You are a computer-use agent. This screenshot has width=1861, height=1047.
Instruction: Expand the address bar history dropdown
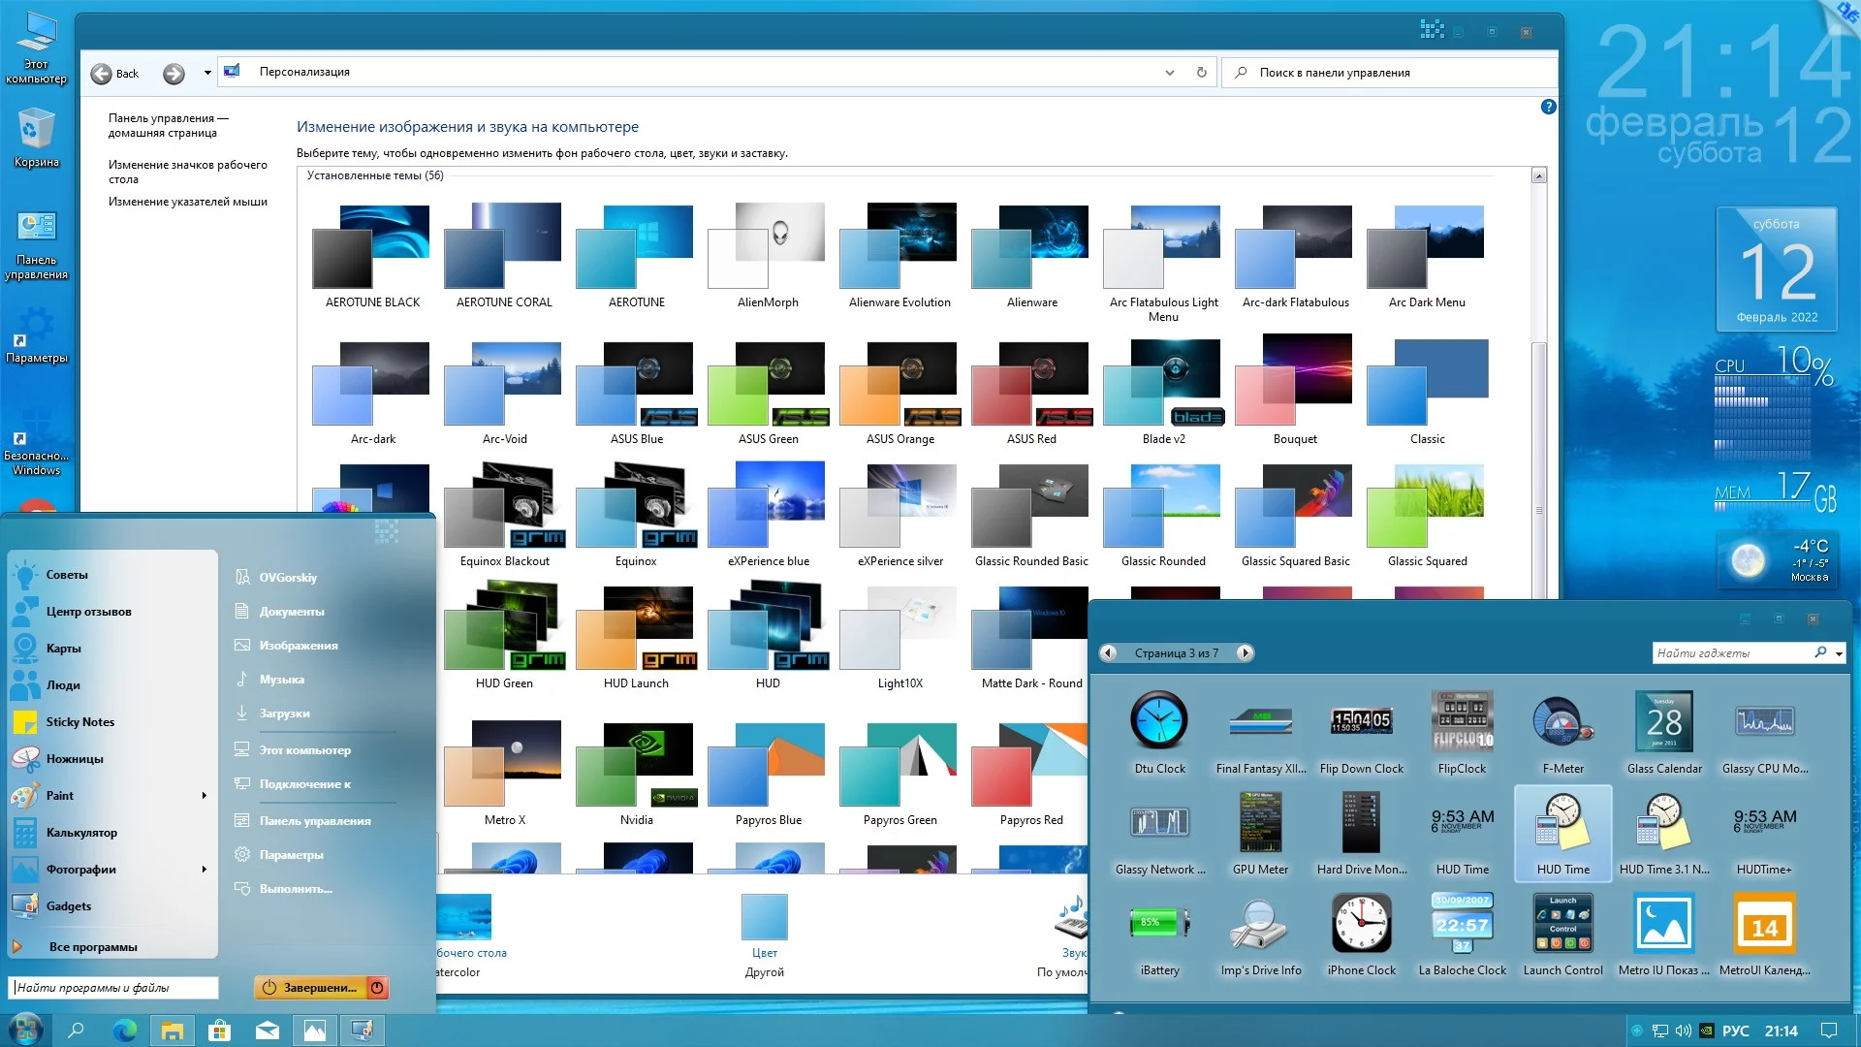tap(1170, 73)
